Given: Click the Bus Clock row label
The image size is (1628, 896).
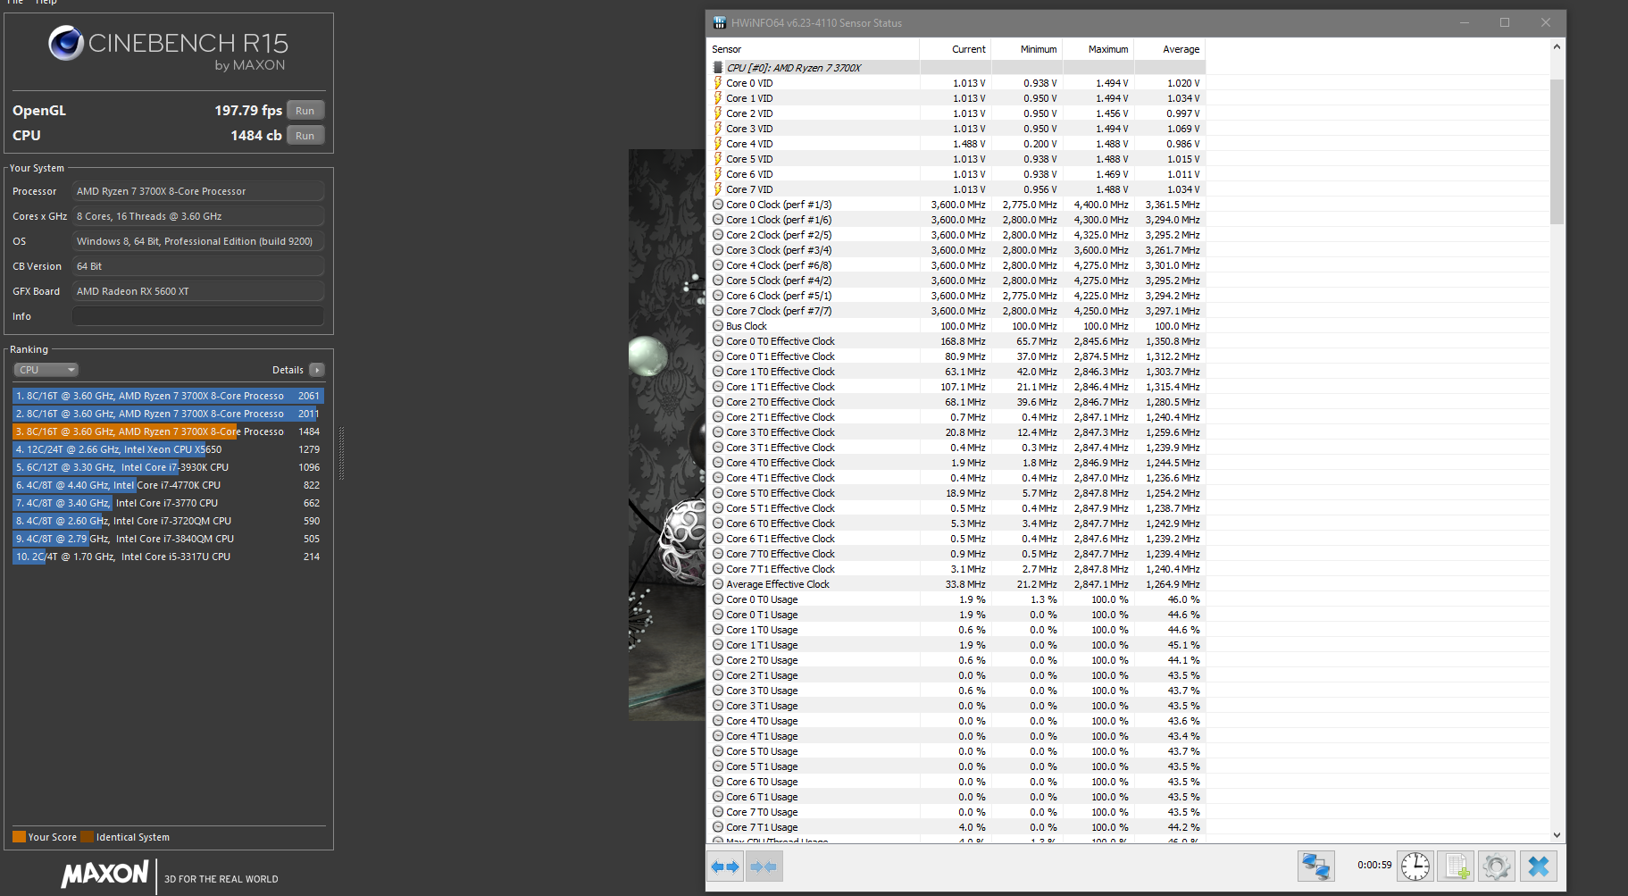Looking at the screenshot, I should (747, 326).
